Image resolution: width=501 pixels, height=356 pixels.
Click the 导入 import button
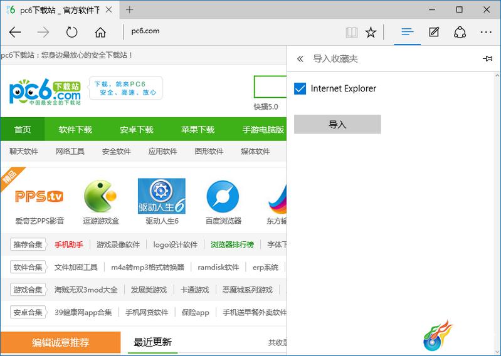click(x=337, y=124)
